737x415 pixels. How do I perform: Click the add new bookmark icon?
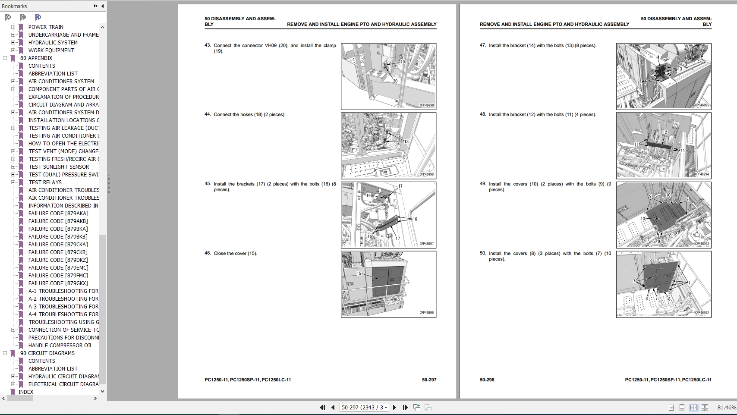tap(23, 17)
